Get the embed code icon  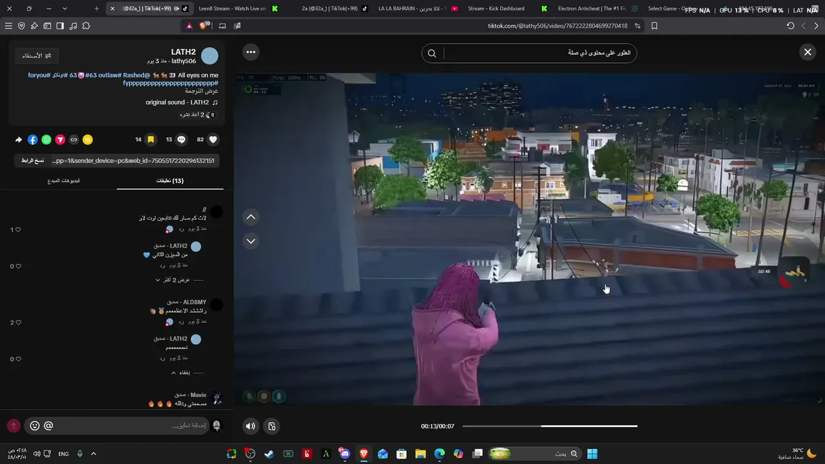tap(73, 139)
